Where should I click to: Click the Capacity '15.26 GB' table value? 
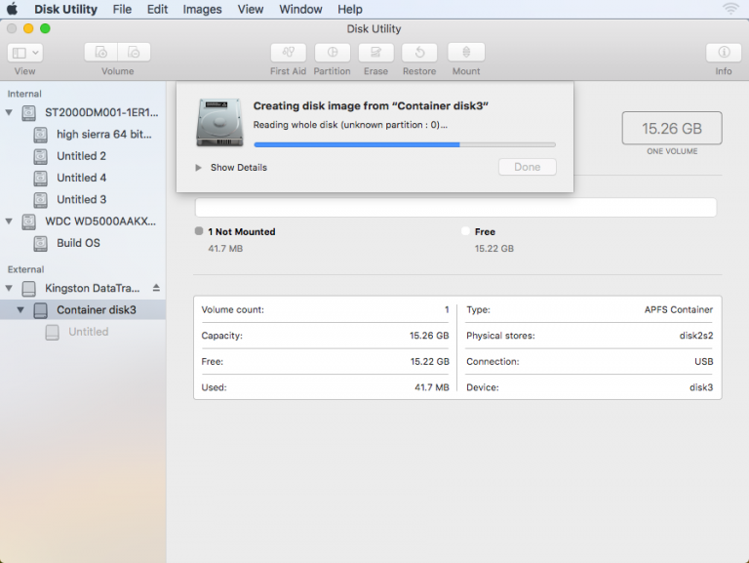(x=429, y=336)
